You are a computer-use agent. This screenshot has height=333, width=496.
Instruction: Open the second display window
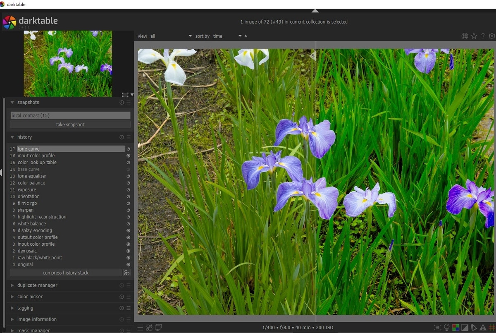(x=158, y=328)
